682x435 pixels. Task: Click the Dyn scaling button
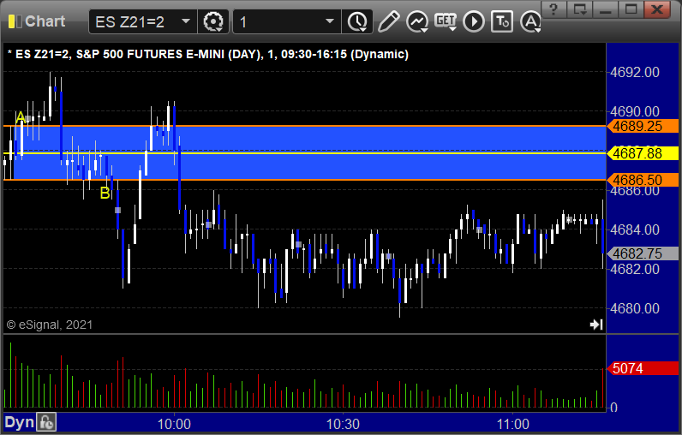(20, 422)
